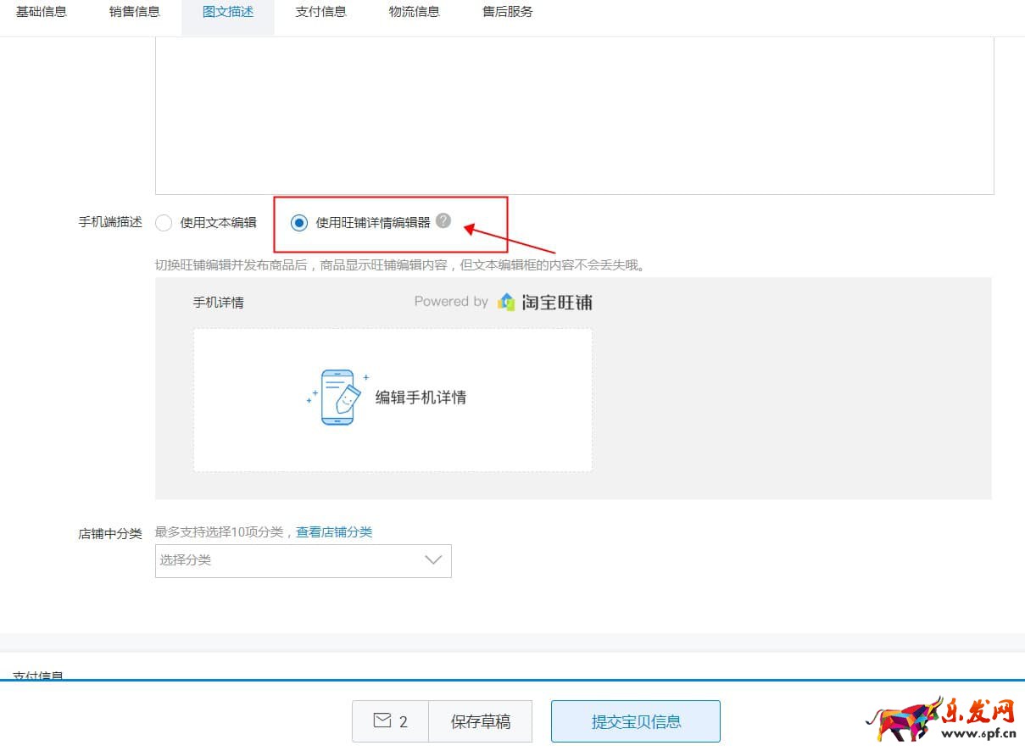Switch to the 基础信息 tab
Image resolution: width=1025 pixels, height=751 pixels.
(42, 12)
